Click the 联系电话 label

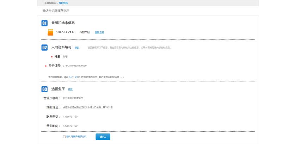click(x=54, y=117)
